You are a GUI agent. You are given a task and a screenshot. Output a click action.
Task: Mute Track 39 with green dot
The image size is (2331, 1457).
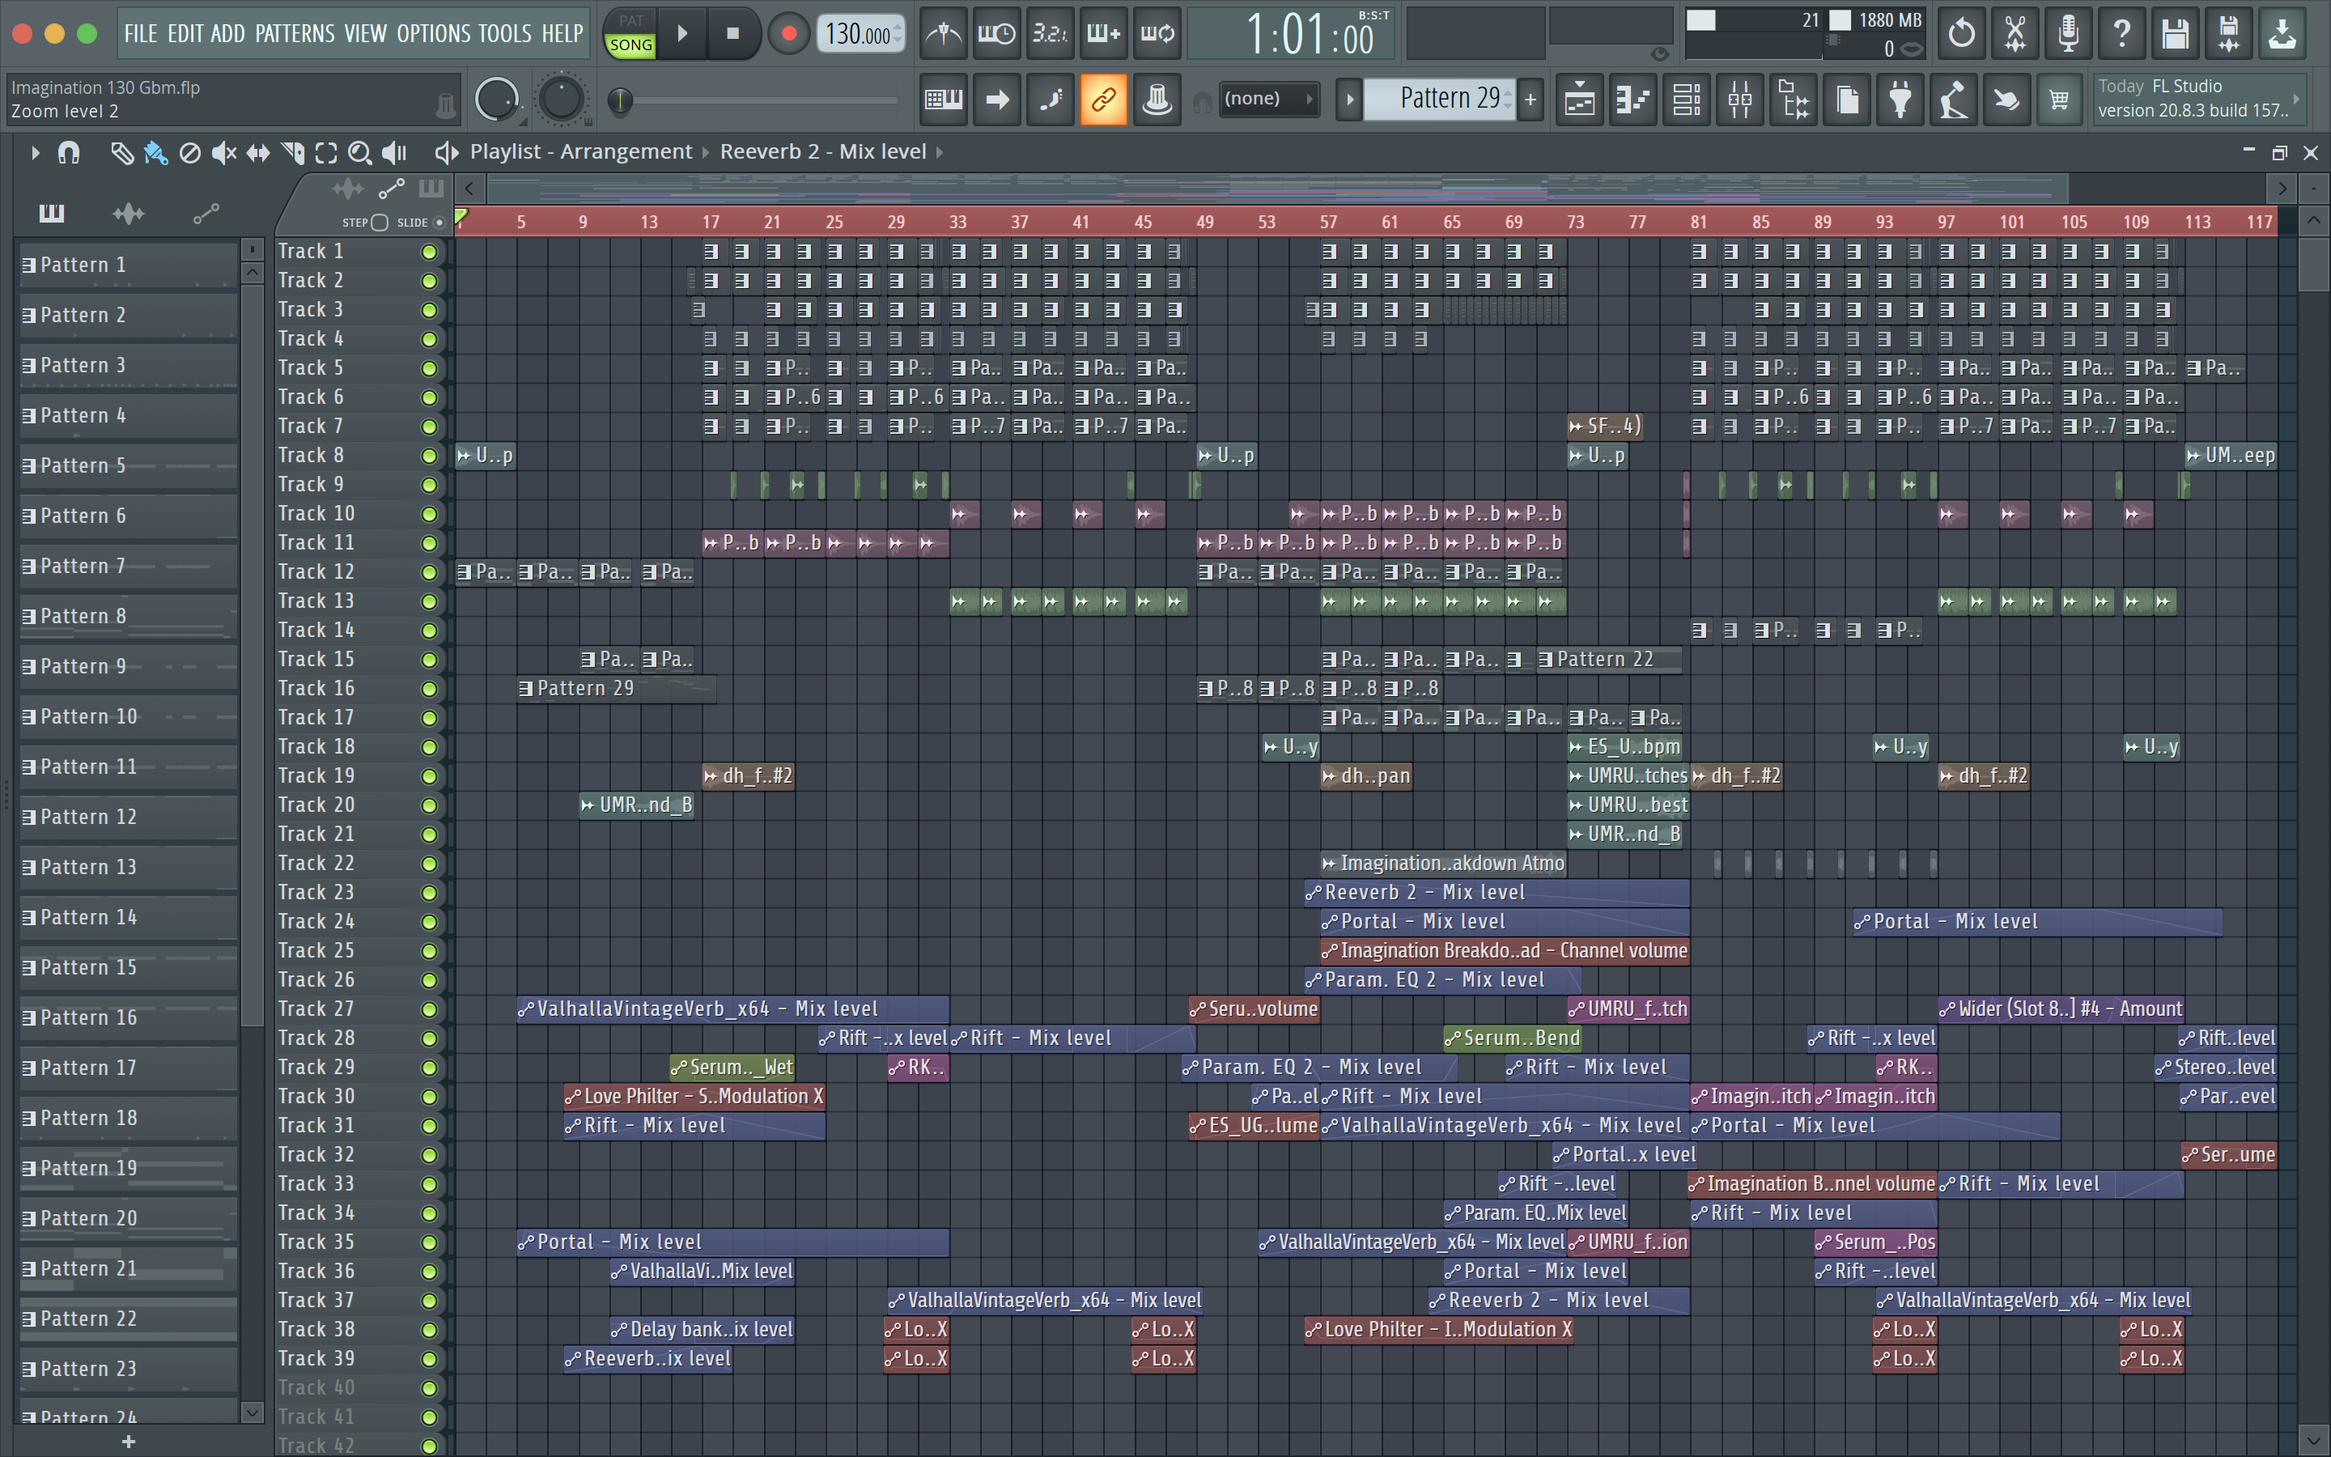(x=429, y=1360)
